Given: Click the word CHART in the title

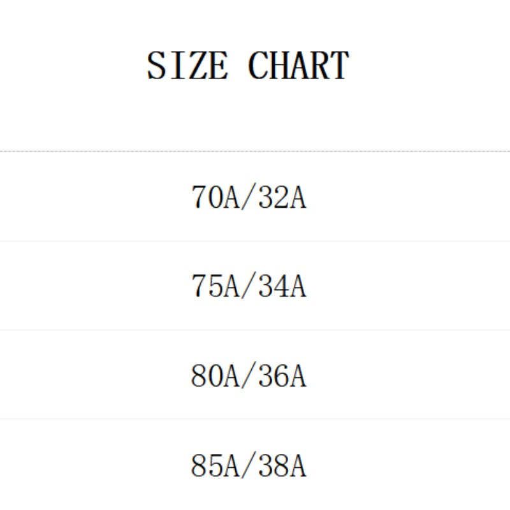Looking at the screenshot, I should pos(298,66).
